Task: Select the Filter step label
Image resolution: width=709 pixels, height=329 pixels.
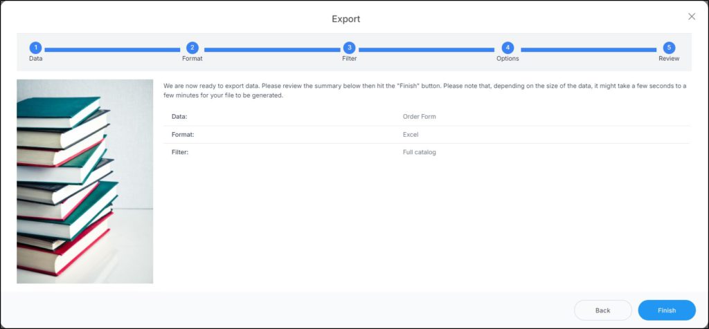Action: tap(350, 59)
